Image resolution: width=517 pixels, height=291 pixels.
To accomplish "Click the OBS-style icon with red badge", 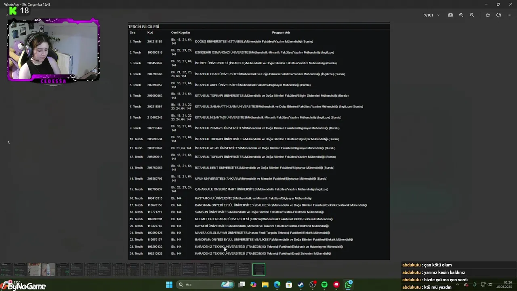I will pyautogui.click(x=313, y=285).
